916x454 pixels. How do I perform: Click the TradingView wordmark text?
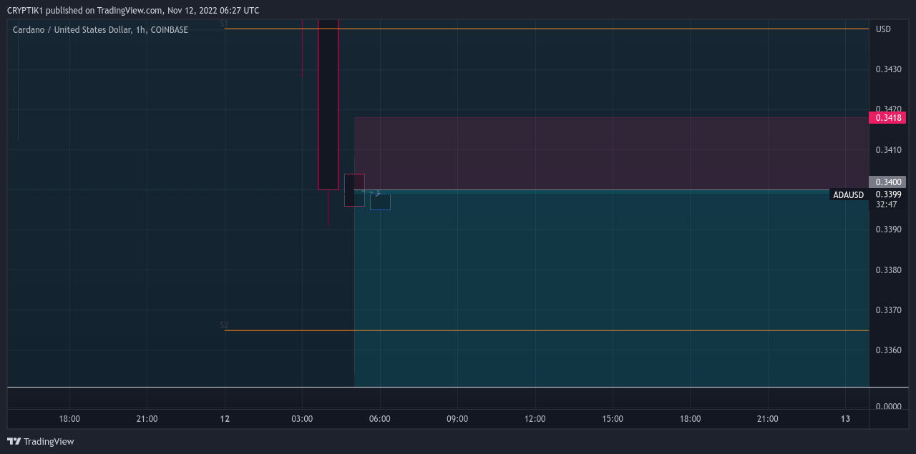49,442
